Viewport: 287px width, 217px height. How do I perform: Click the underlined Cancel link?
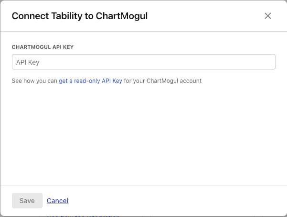57,201
